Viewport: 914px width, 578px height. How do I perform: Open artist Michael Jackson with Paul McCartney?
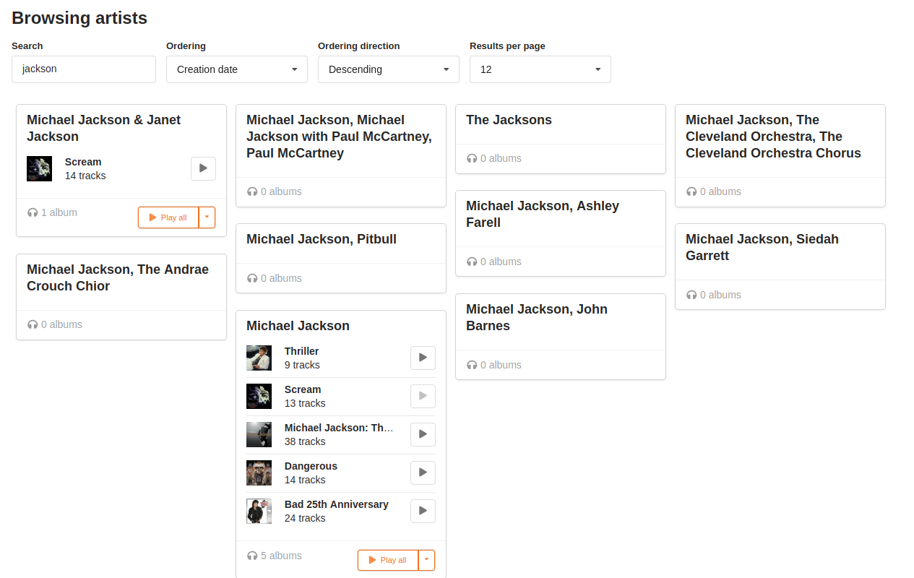pos(339,137)
